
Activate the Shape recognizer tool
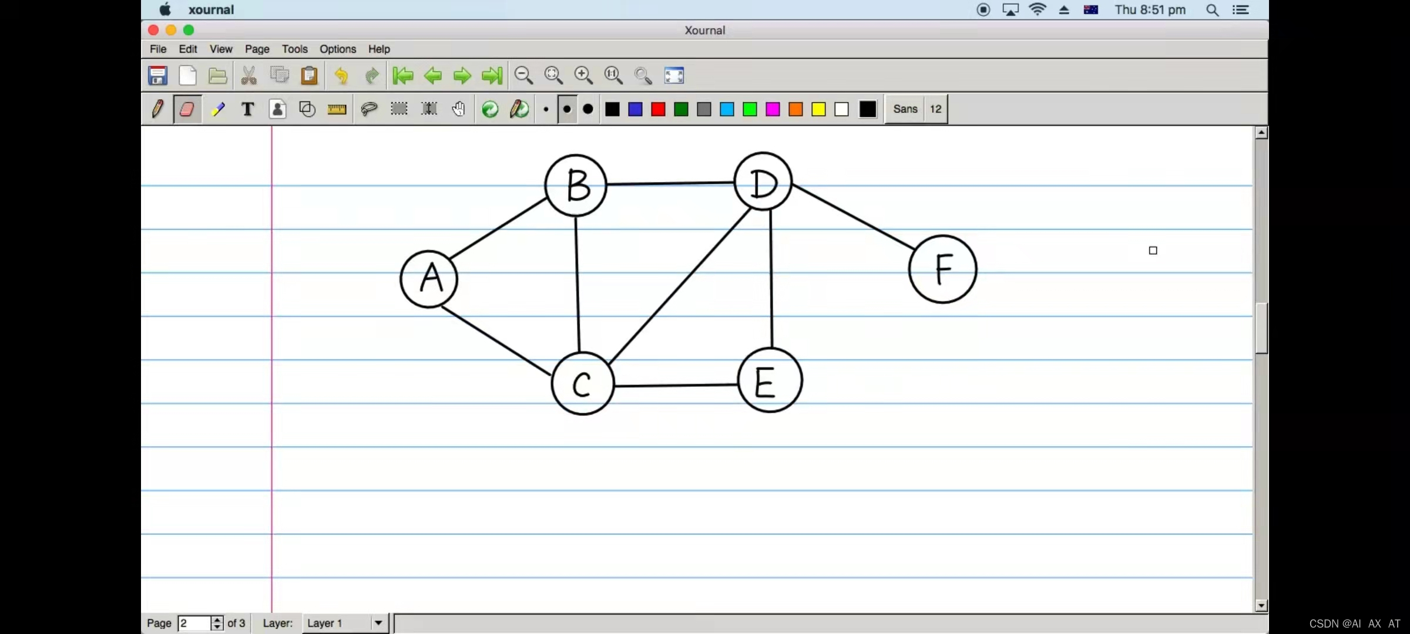pos(307,109)
